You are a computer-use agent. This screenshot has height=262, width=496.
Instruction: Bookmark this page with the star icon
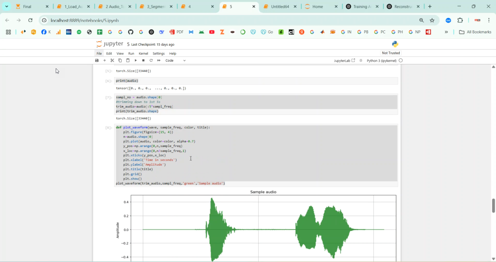pyautogui.click(x=432, y=20)
